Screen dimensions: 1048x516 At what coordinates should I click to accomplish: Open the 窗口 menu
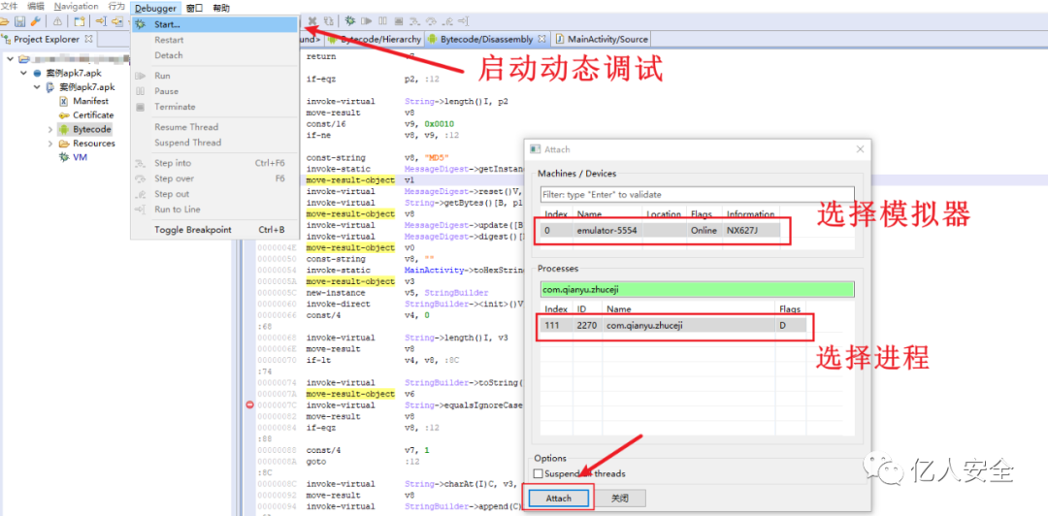click(195, 8)
